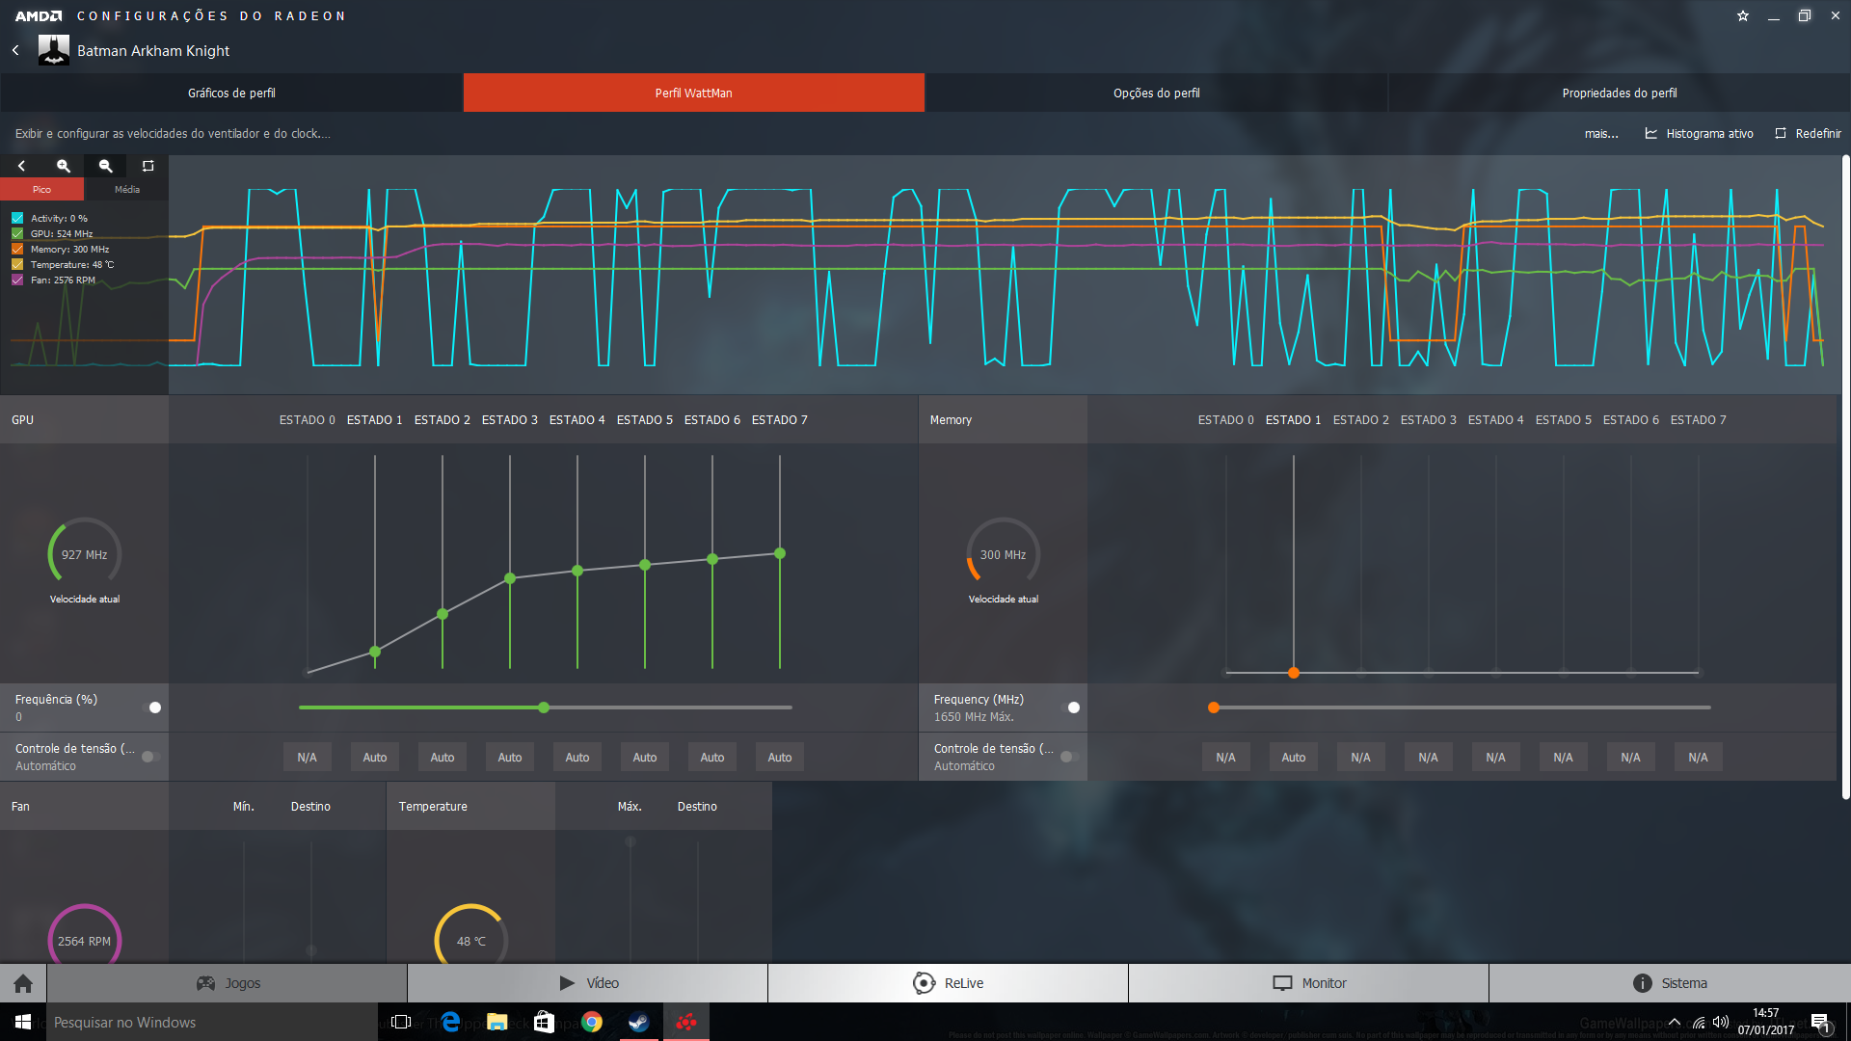This screenshot has width=1851, height=1041.
Task: Open Windows Store from taskbar
Action: pyautogui.click(x=544, y=1022)
